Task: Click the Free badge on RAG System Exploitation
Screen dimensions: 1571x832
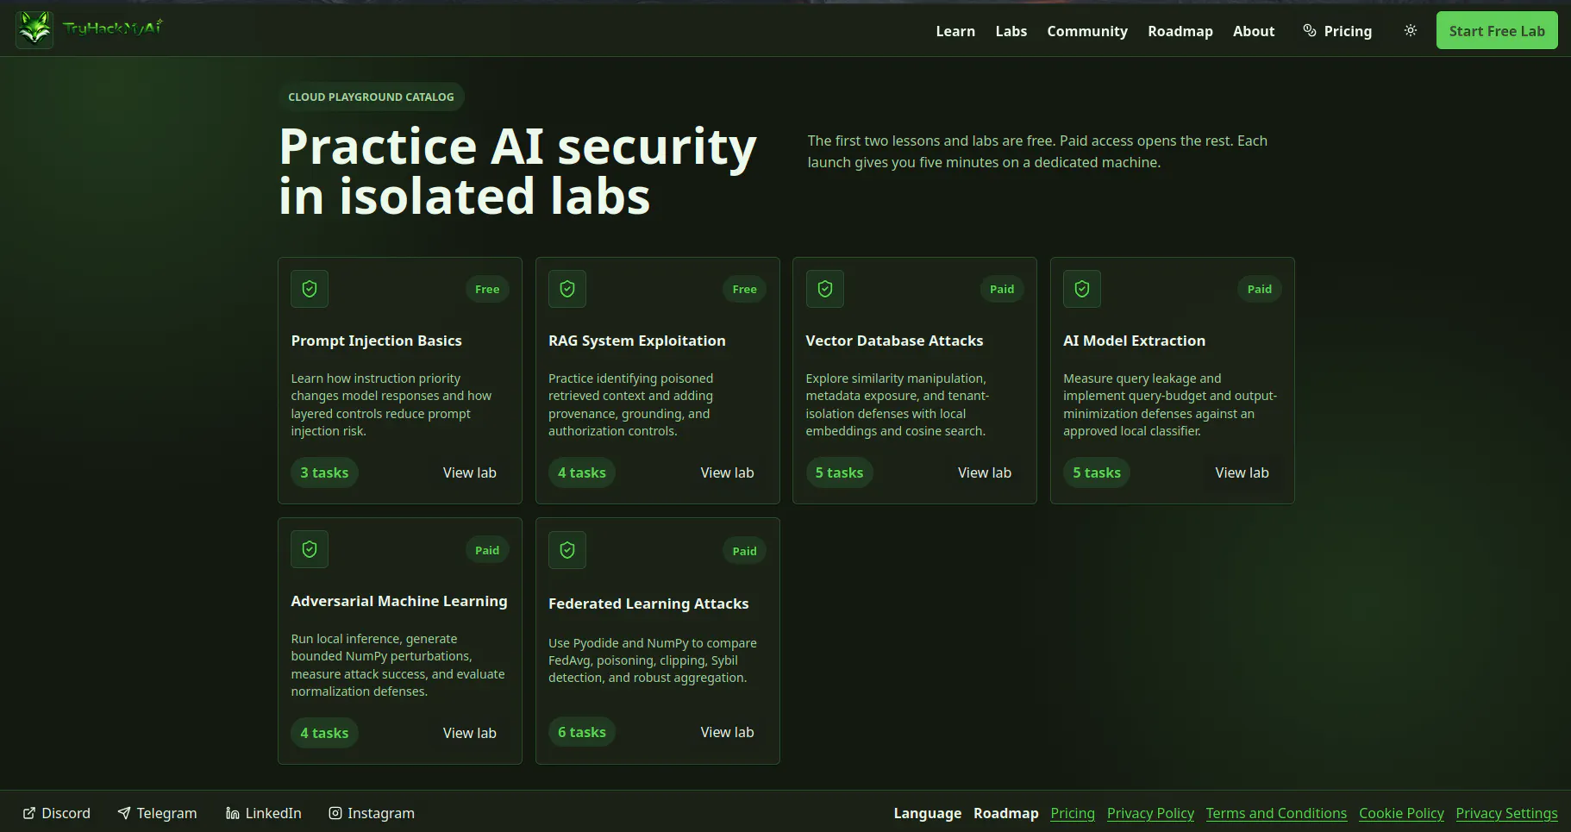Action: pyautogui.click(x=745, y=289)
